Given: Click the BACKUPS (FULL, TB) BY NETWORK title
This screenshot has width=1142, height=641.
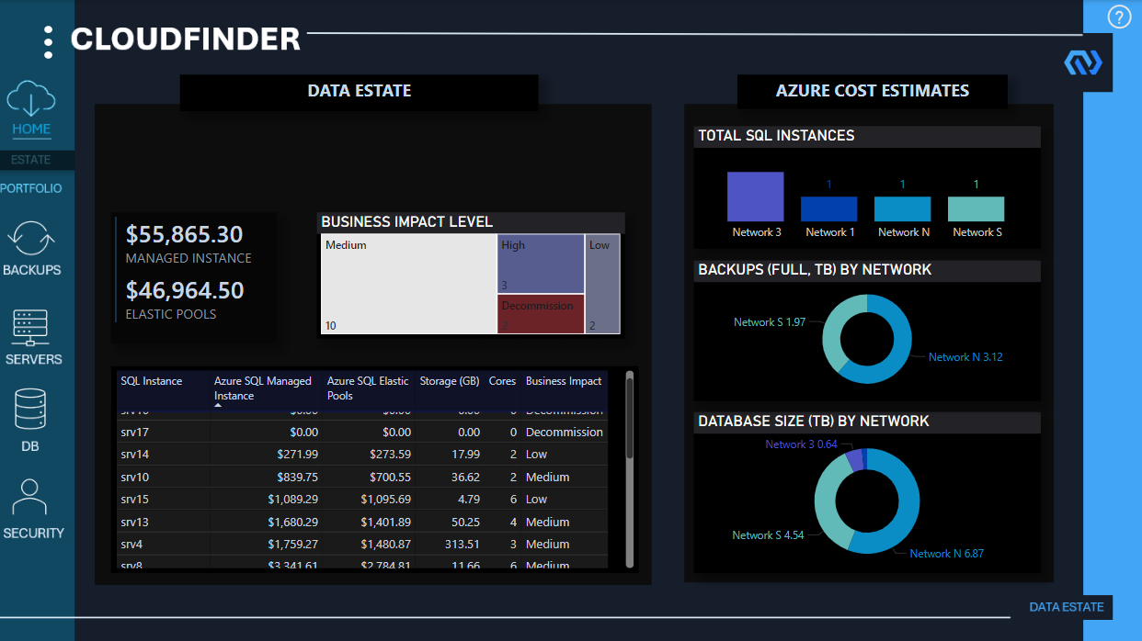Looking at the screenshot, I should 815,270.
